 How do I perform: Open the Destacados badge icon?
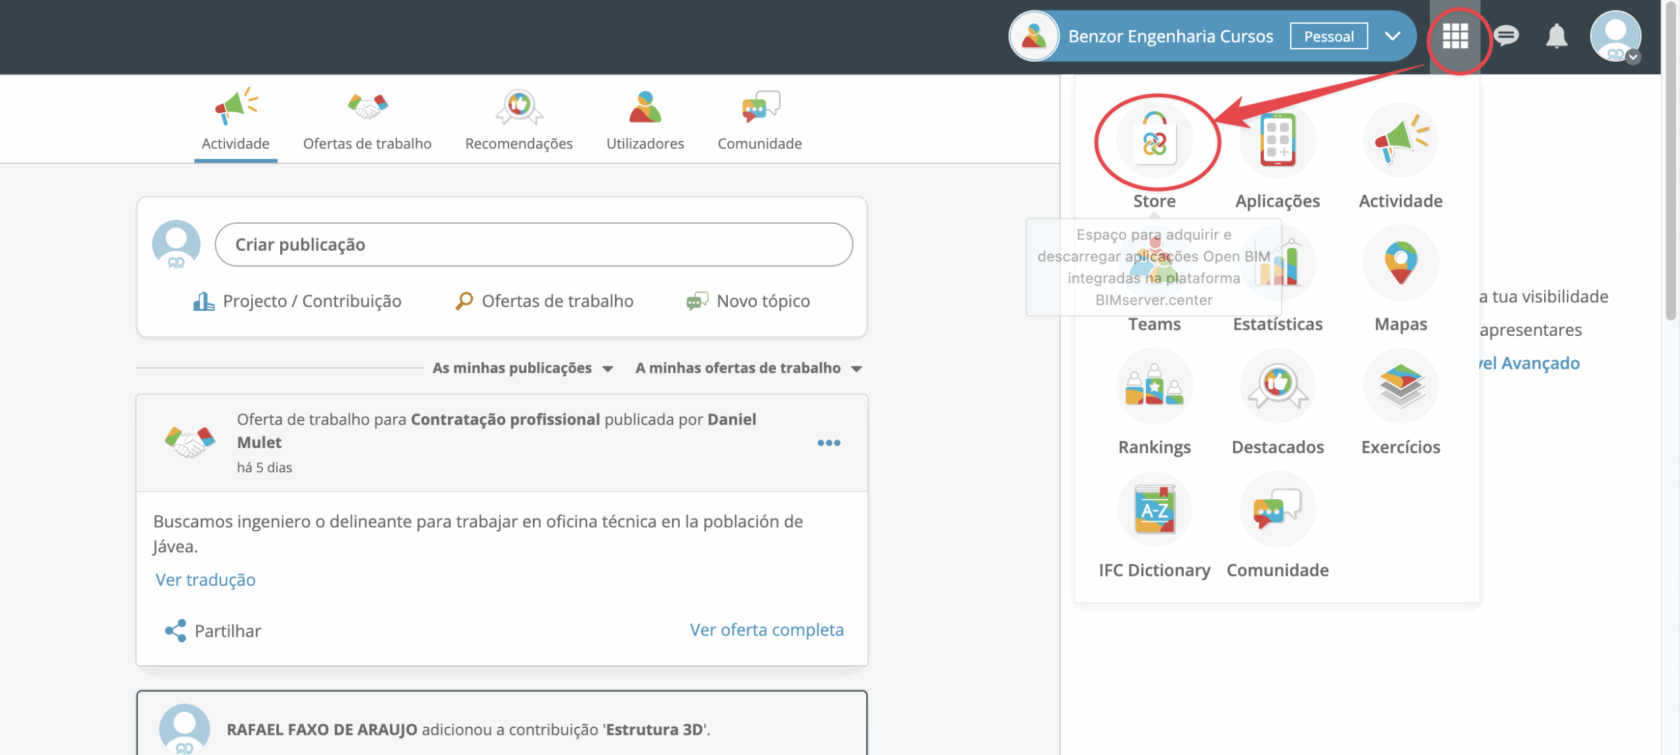[x=1277, y=386]
